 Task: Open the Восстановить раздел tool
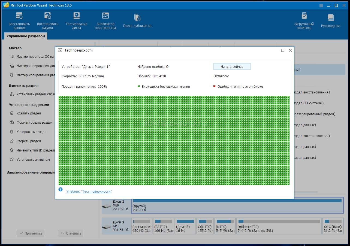(48, 20)
